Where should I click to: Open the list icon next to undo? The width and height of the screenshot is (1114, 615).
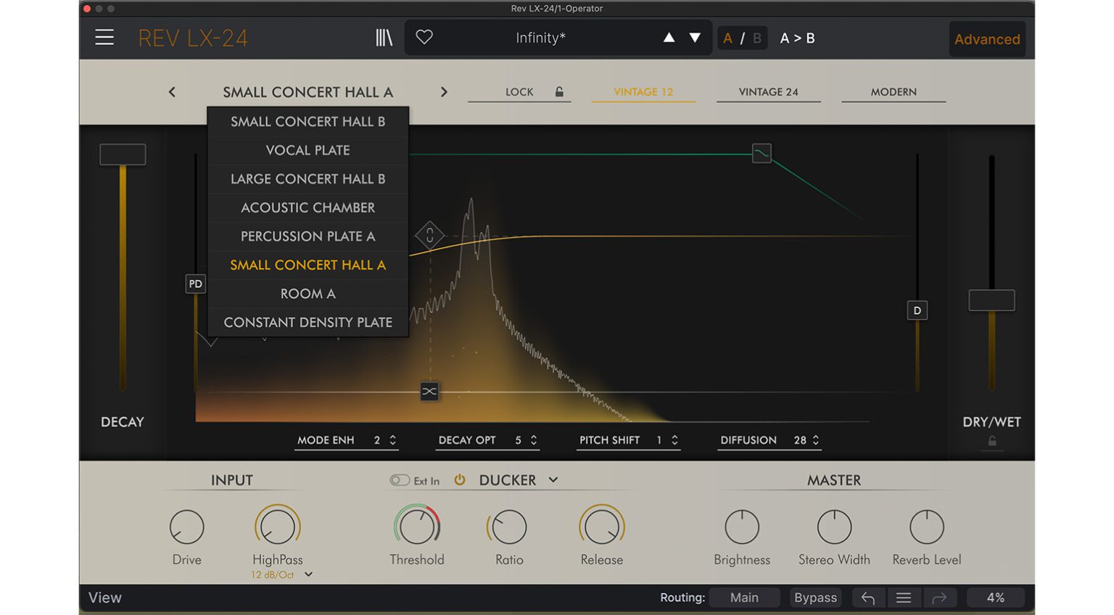[904, 597]
